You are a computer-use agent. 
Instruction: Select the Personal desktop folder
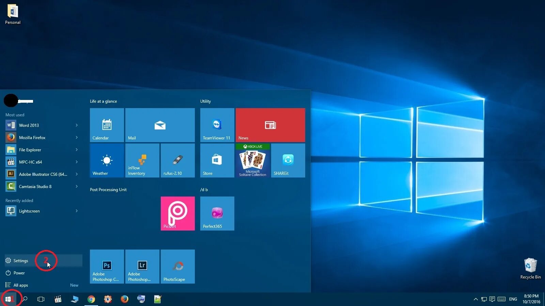(x=13, y=14)
